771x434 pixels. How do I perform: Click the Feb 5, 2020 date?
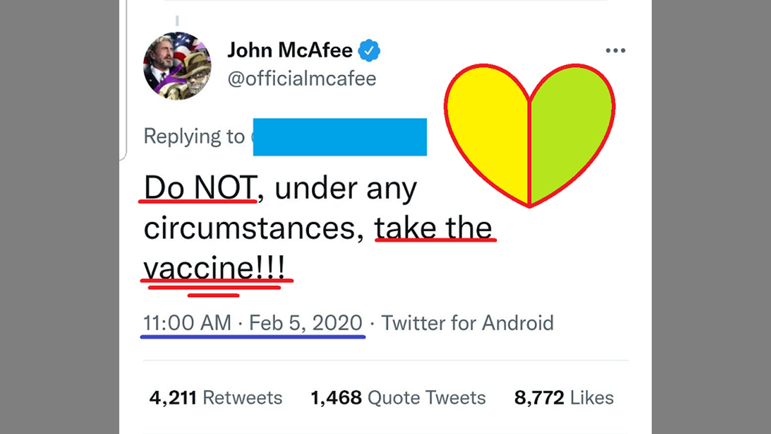pos(305,323)
